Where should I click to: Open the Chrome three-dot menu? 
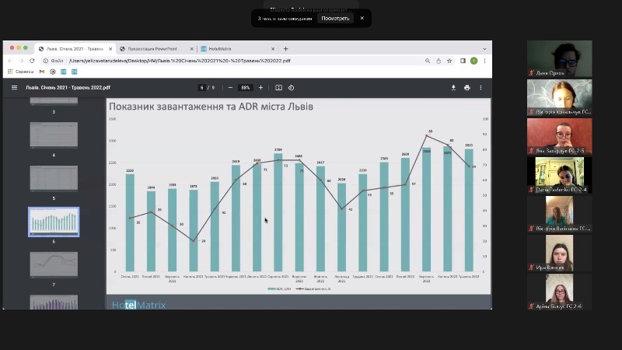[485, 61]
